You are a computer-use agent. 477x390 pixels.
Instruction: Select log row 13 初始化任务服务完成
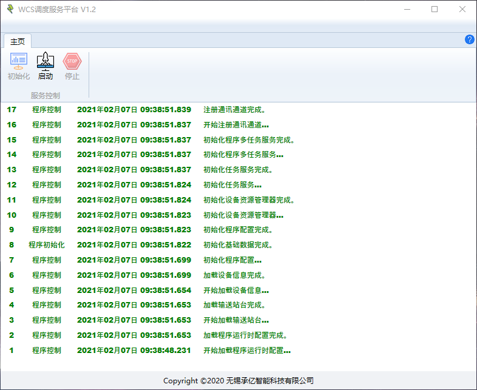[x=238, y=170]
